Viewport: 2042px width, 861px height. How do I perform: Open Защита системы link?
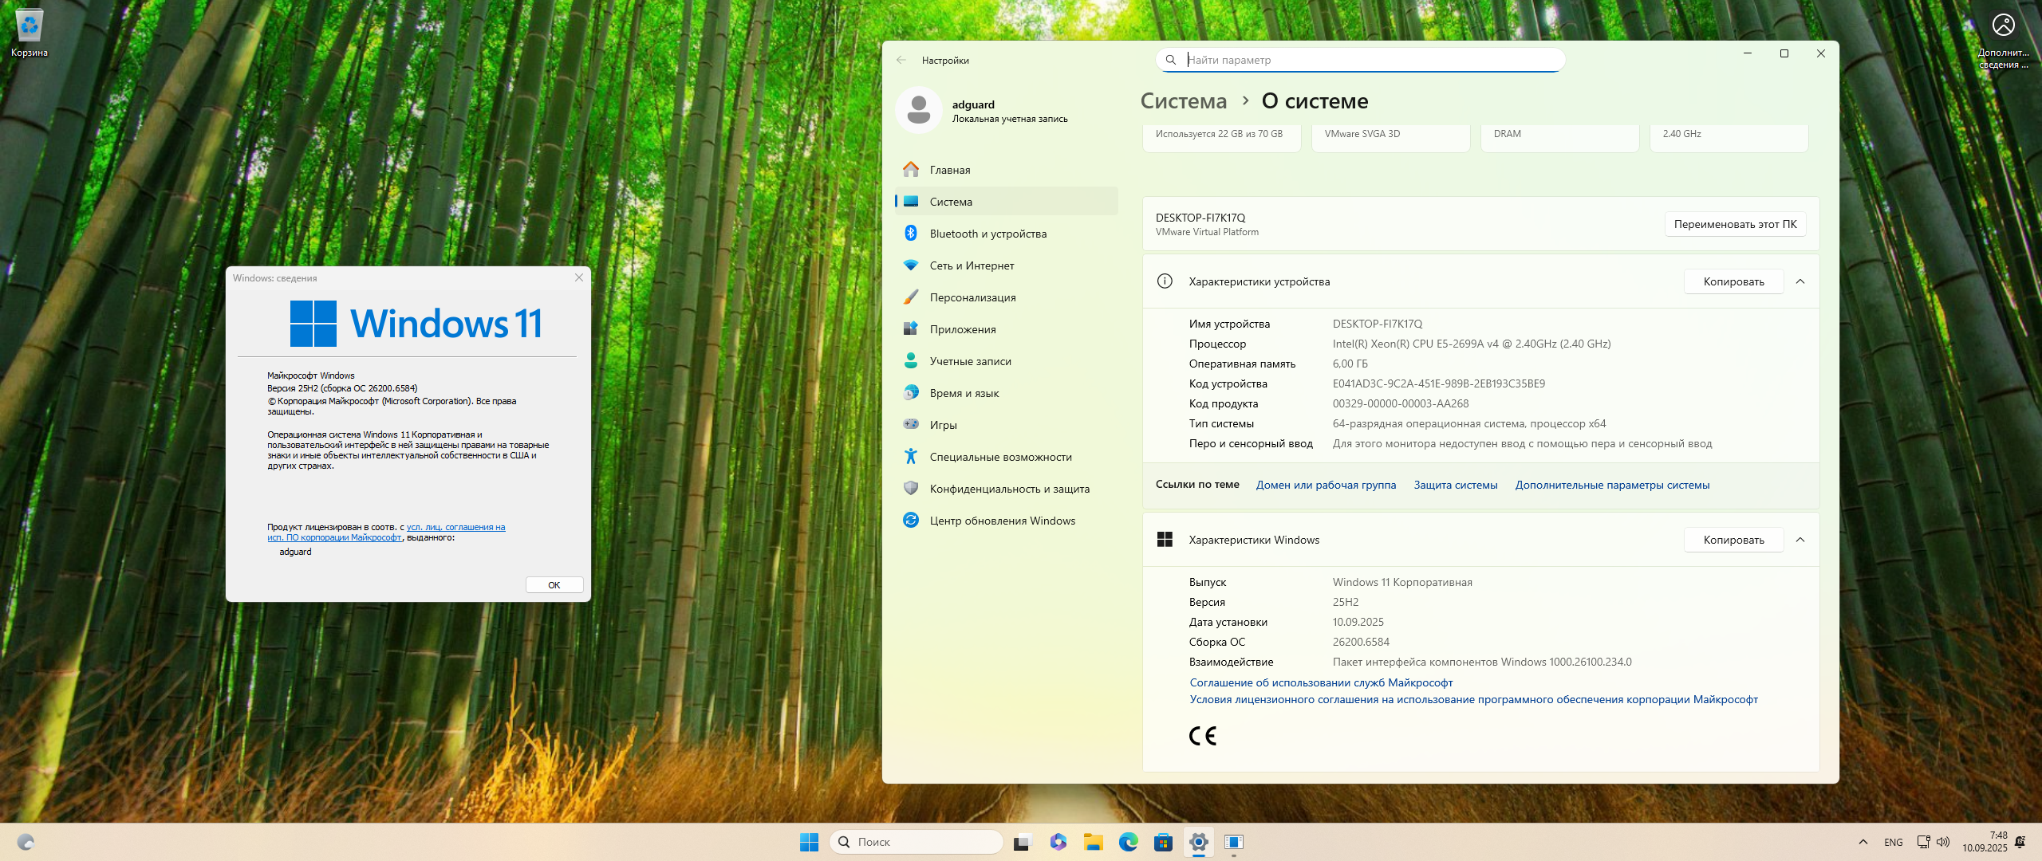pos(1456,485)
